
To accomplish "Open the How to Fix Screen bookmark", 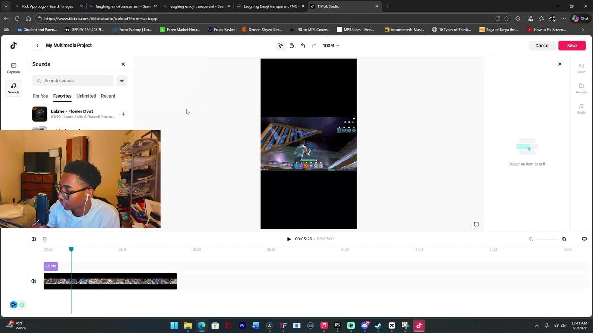I will point(547,30).
